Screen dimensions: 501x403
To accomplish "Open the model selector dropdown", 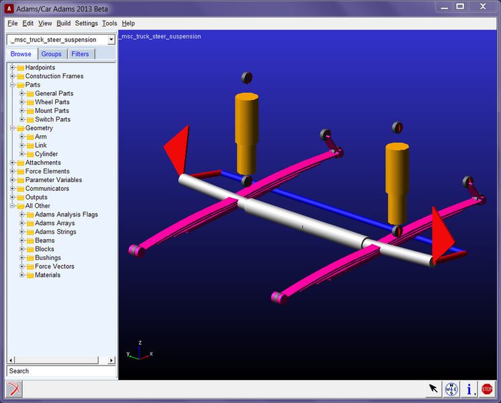I will click(111, 40).
